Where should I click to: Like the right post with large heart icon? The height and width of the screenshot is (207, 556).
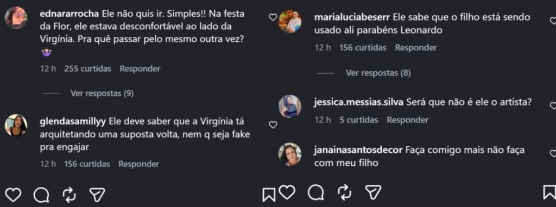click(287, 193)
